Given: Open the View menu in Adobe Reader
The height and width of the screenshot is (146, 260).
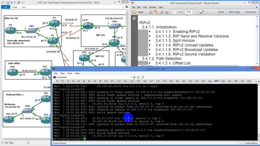Looking at the screenshot, I should 145,7.
